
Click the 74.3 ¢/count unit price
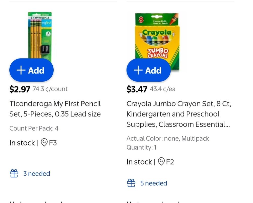(x=50, y=89)
